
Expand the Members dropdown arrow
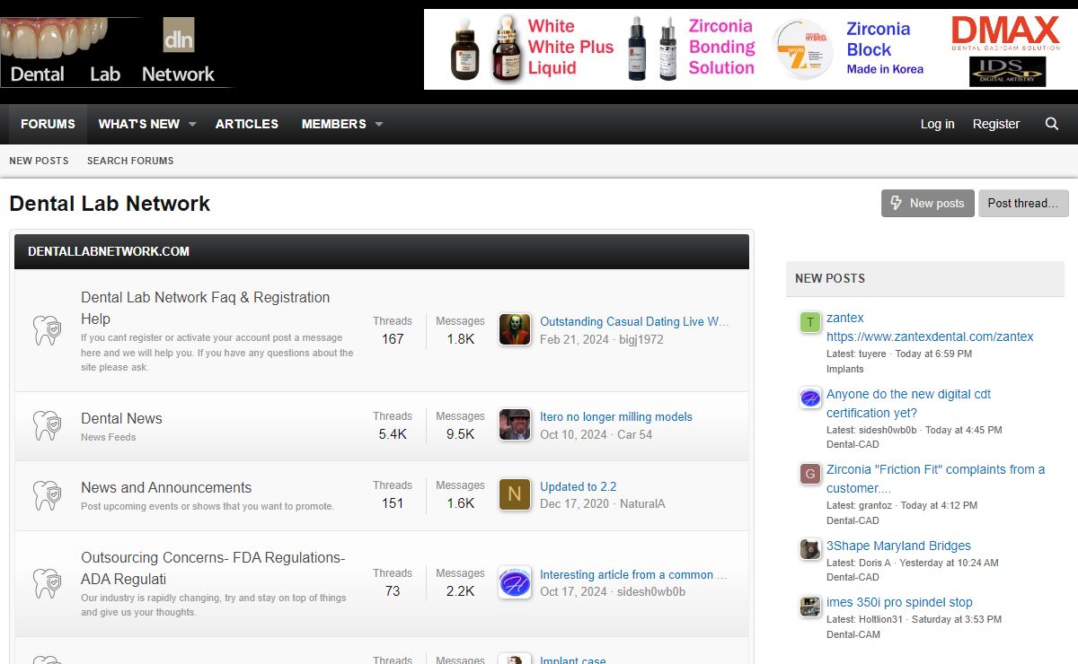378,124
